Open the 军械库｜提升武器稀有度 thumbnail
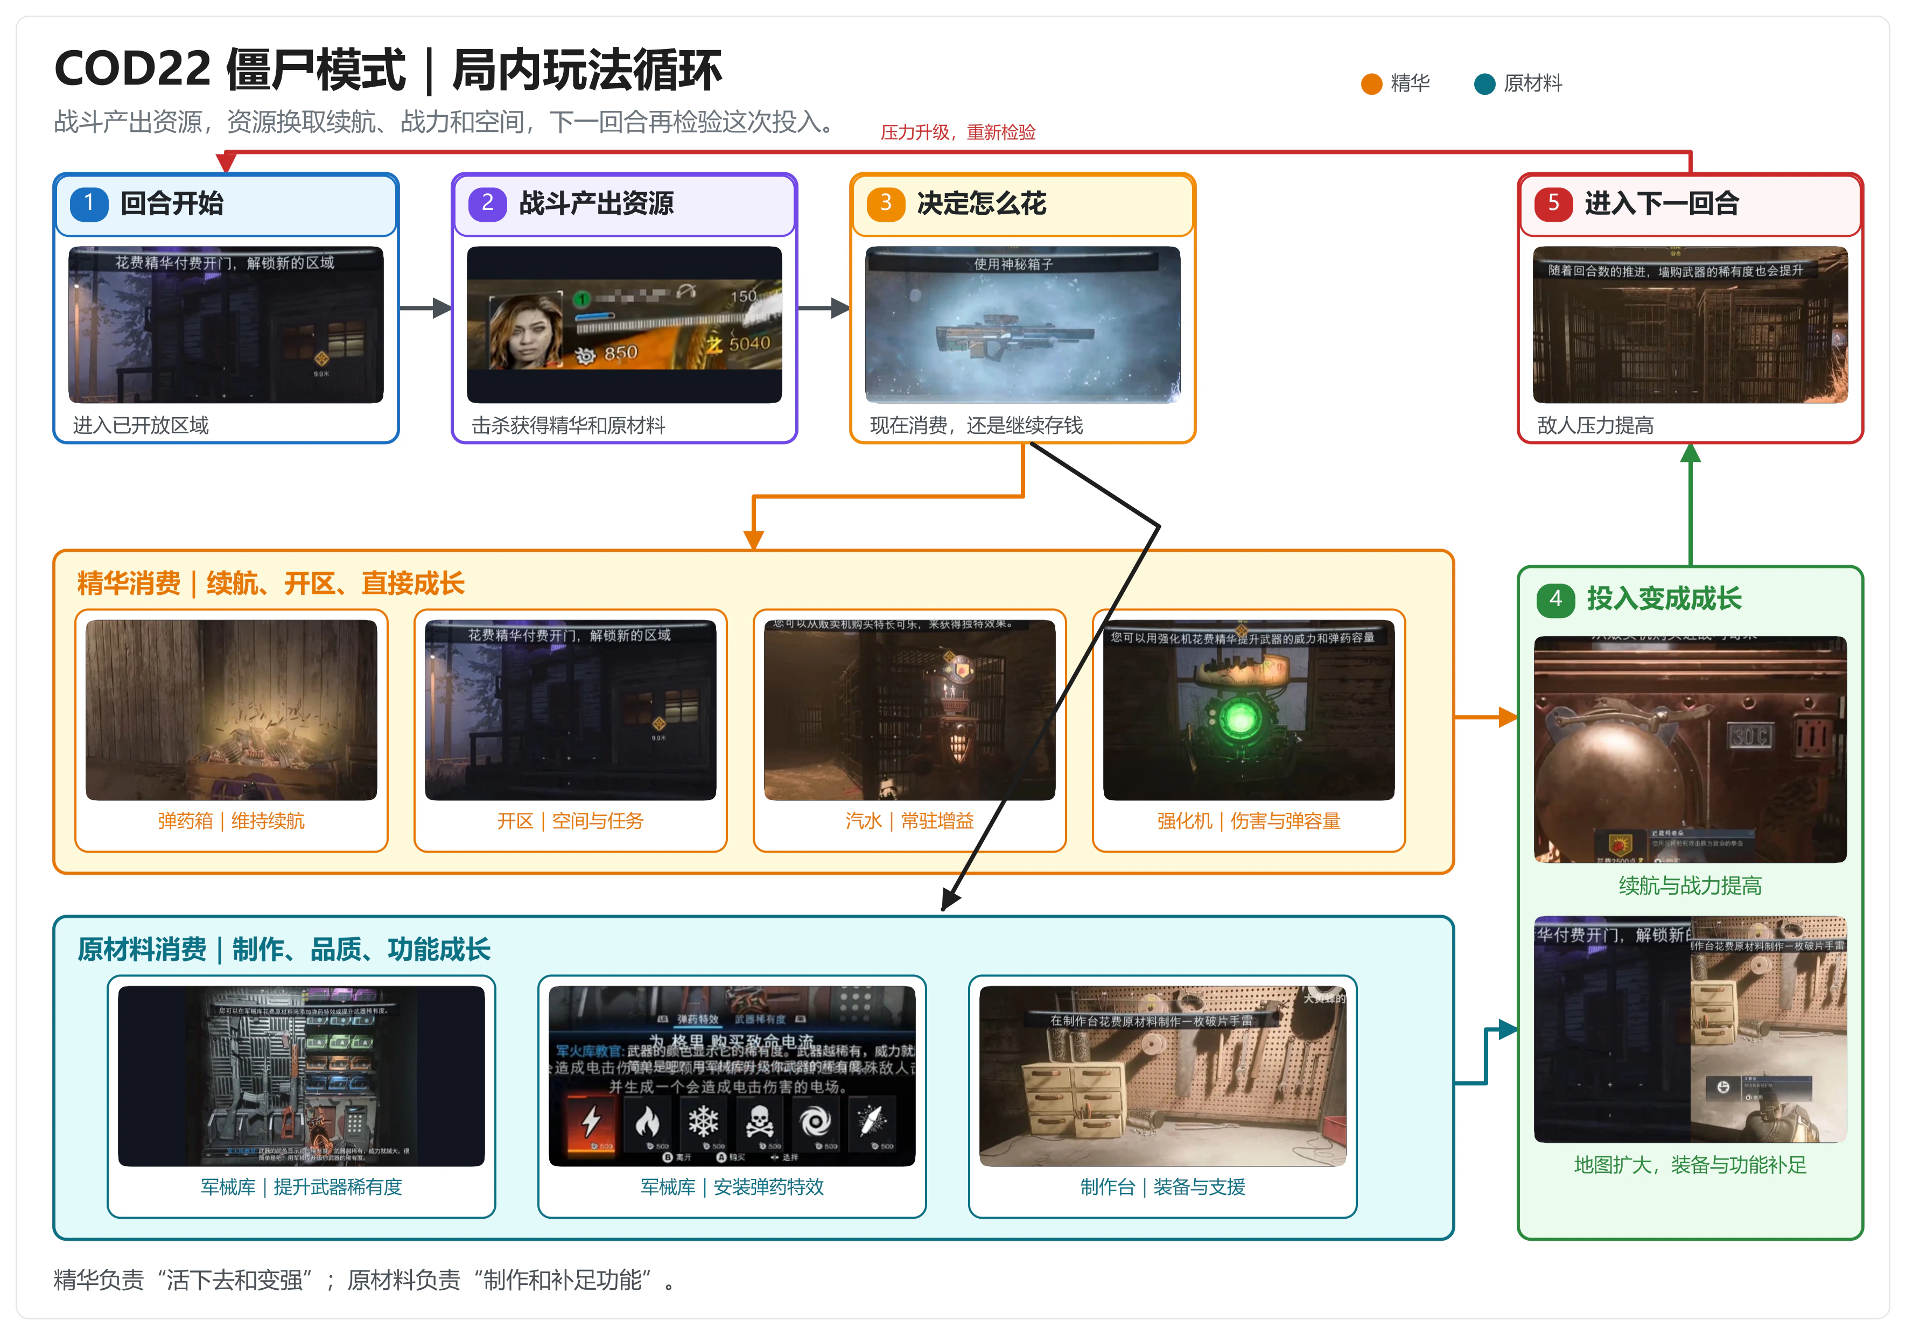1906x1335 pixels. click(x=302, y=1076)
